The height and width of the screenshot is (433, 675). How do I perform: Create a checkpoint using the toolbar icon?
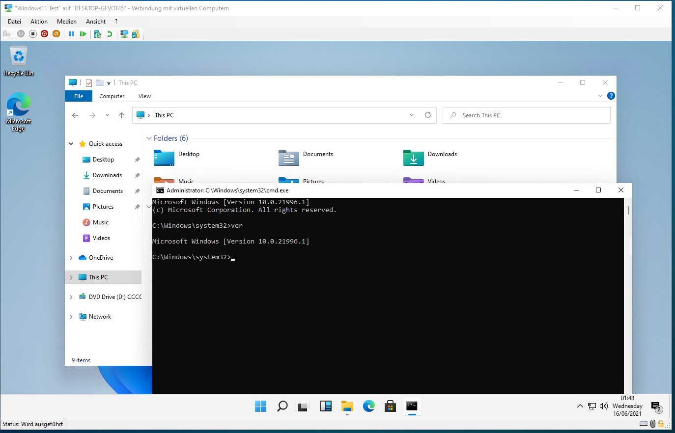(x=98, y=34)
